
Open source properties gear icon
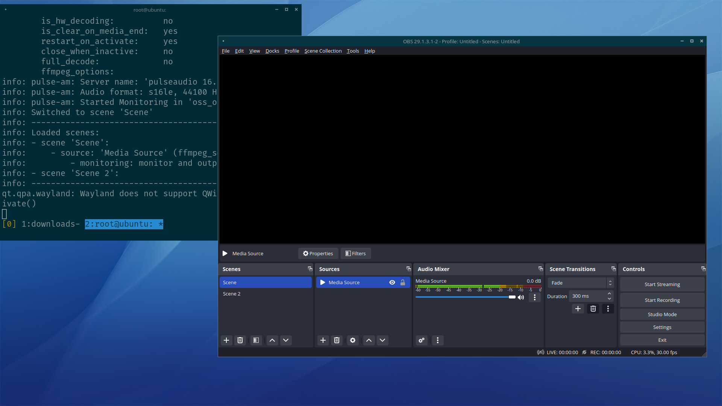353,340
